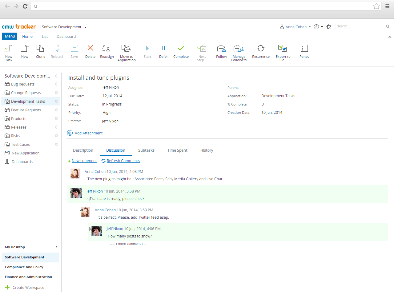
Task: Collapse the ribbon with the chevron
Action: (x=390, y=37)
